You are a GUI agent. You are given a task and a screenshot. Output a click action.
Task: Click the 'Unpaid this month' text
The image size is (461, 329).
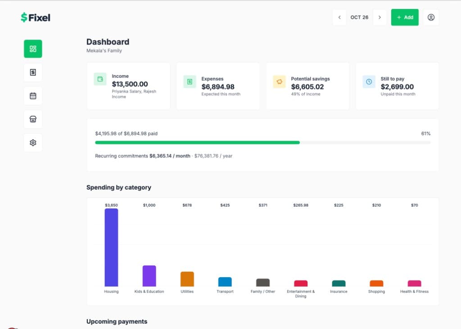tap(398, 94)
